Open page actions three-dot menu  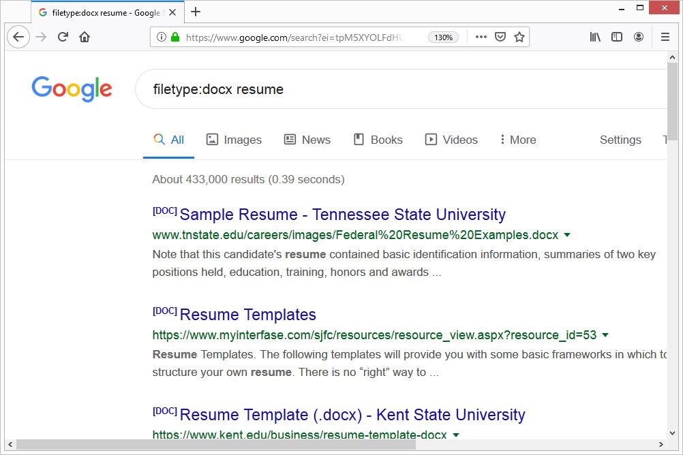pyautogui.click(x=481, y=37)
